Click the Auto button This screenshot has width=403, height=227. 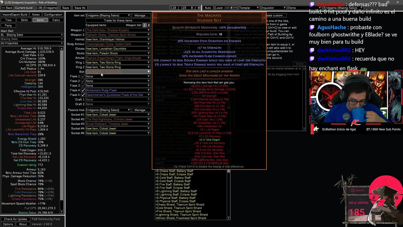point(208,8)
